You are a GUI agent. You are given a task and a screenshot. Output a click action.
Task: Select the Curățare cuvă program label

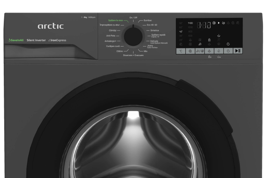coord(113,46)
